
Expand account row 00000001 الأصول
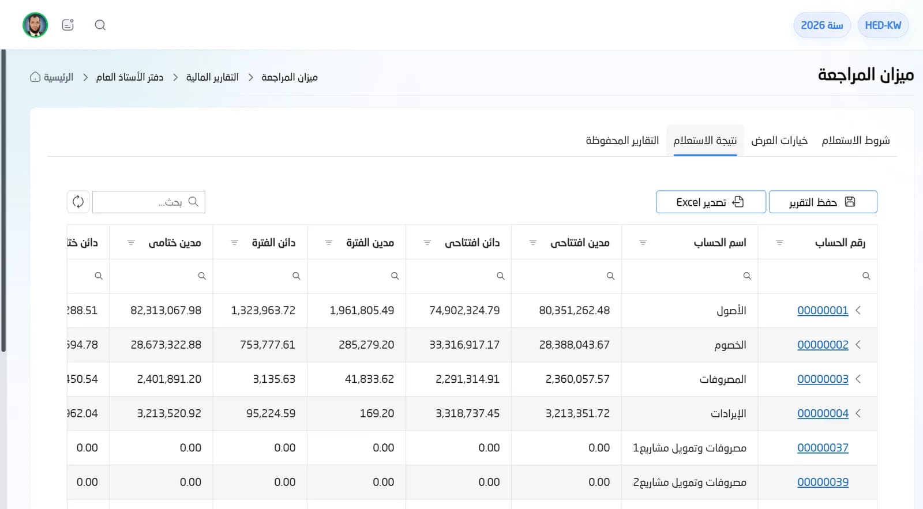(x=858, y=310)
